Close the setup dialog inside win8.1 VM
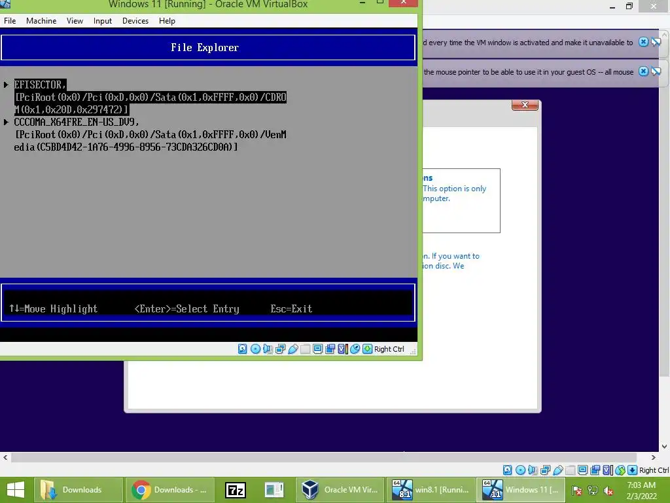 [525, 105]
